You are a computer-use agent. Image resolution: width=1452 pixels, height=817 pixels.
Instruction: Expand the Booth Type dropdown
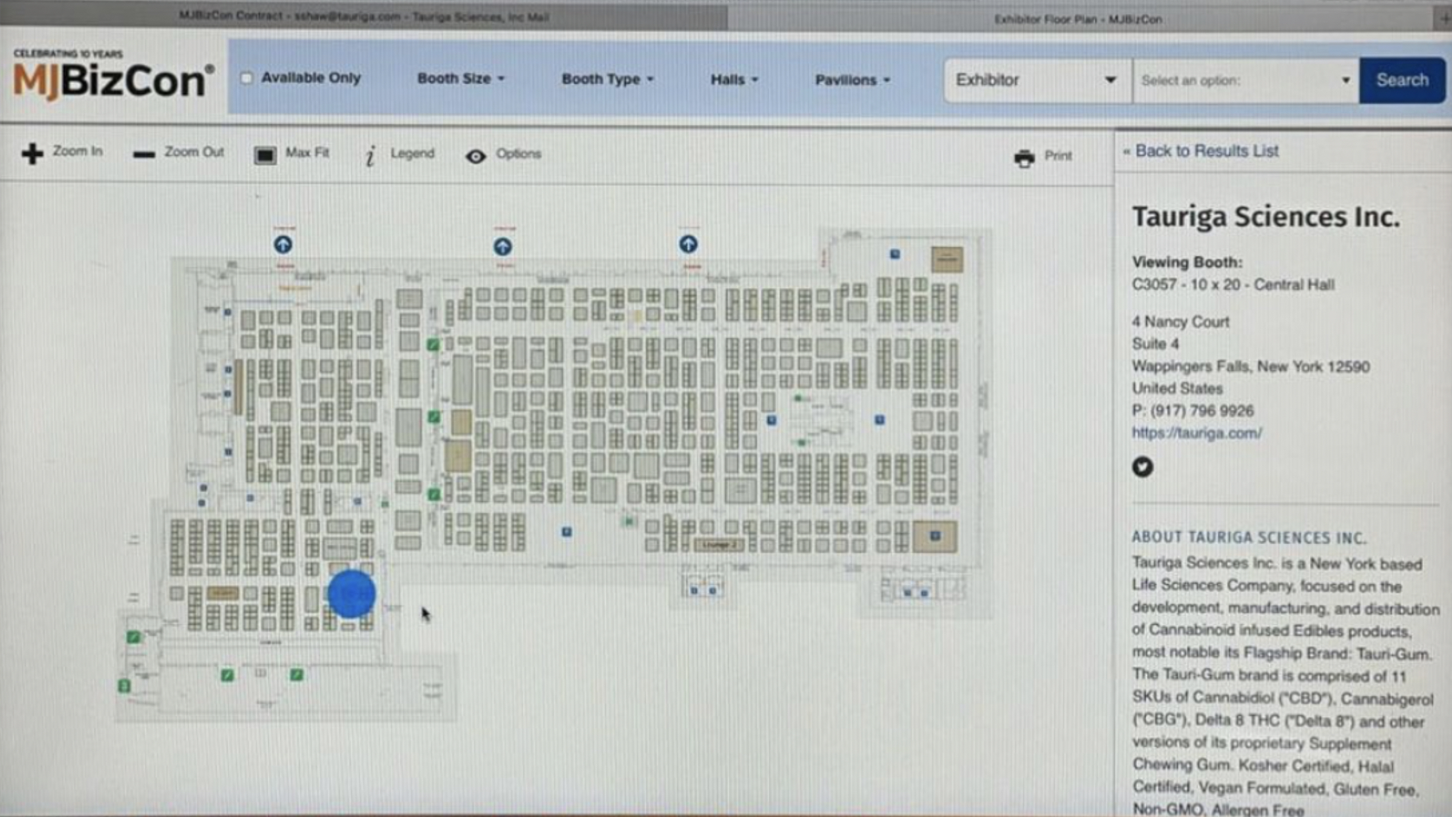tap(607, 79)
